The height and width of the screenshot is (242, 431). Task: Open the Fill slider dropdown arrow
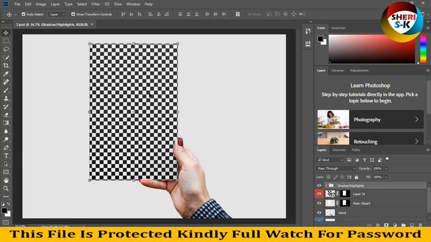(x=386, y=177)
